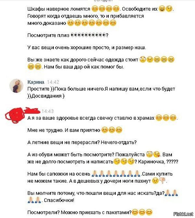Click the row of eyes emojis

coord(88,35)
